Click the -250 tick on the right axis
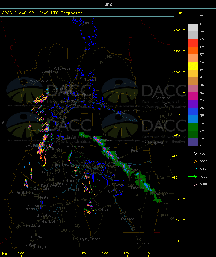 tap(176, 220)
